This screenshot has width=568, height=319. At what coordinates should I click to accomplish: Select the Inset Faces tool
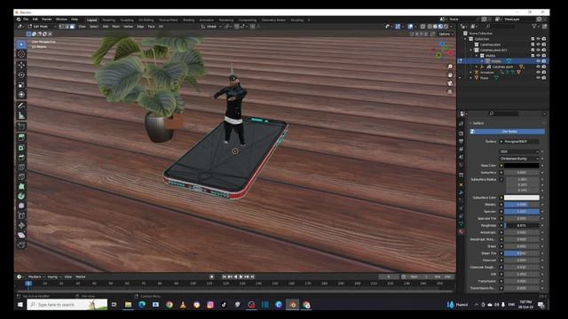click(21, 148)
